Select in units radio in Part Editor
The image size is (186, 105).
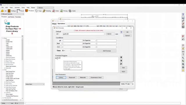[131, 84]
